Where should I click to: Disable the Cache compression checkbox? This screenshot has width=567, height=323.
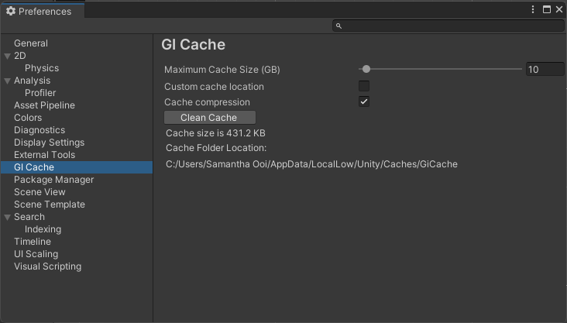pyautogui.click(x=364, y=101)
